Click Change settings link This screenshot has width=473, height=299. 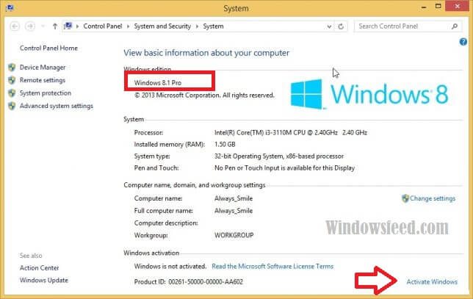(x=433, y=198)
